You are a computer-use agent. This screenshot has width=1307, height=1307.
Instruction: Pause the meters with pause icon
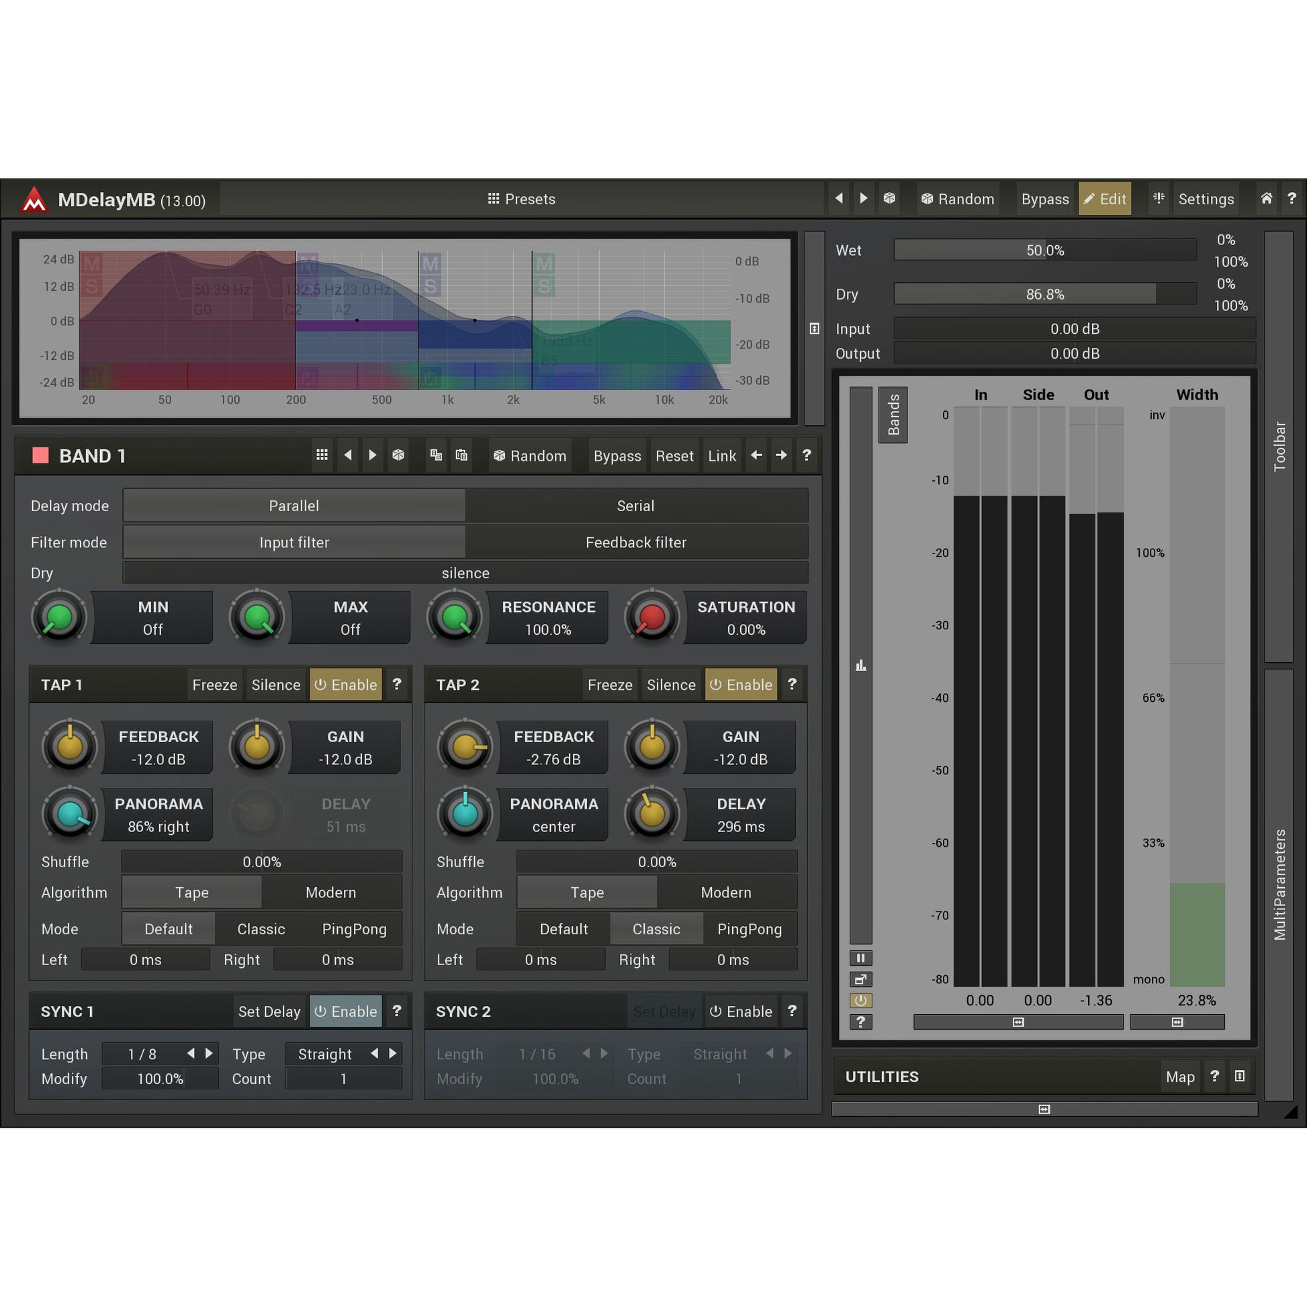pyautogui.click(x=860, y=958)
